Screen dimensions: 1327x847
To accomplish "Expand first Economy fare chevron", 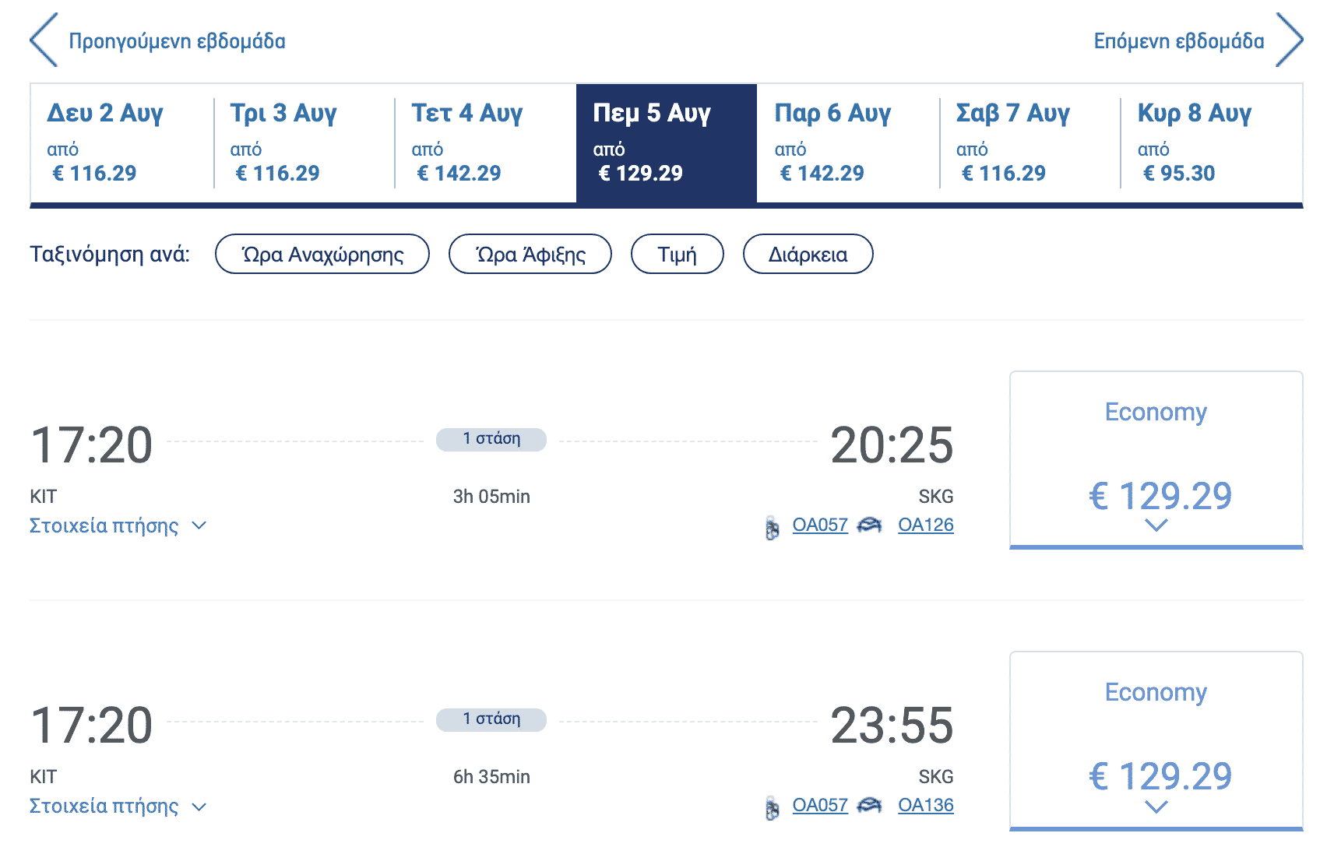I will [1156, 525].
